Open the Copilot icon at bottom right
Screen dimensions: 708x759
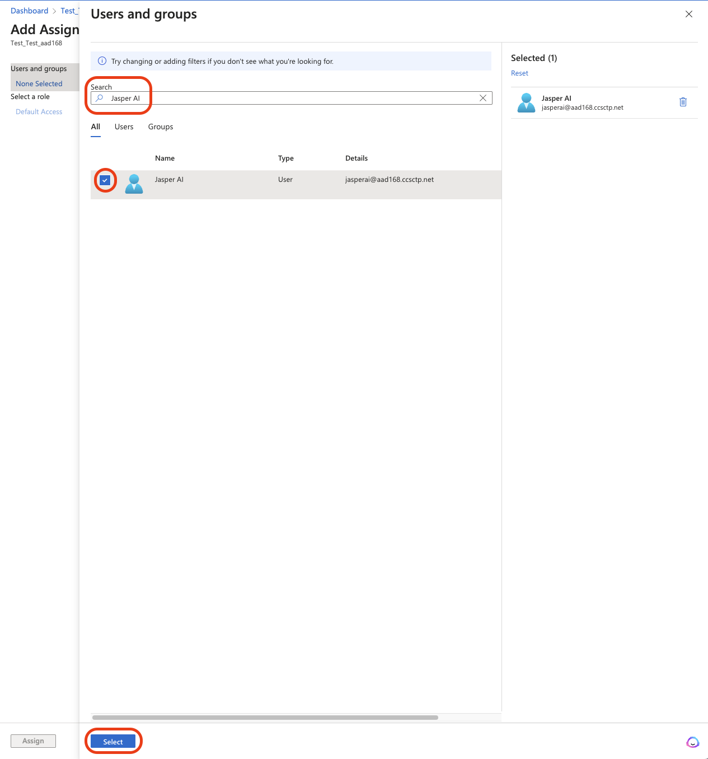click(692, 742)
